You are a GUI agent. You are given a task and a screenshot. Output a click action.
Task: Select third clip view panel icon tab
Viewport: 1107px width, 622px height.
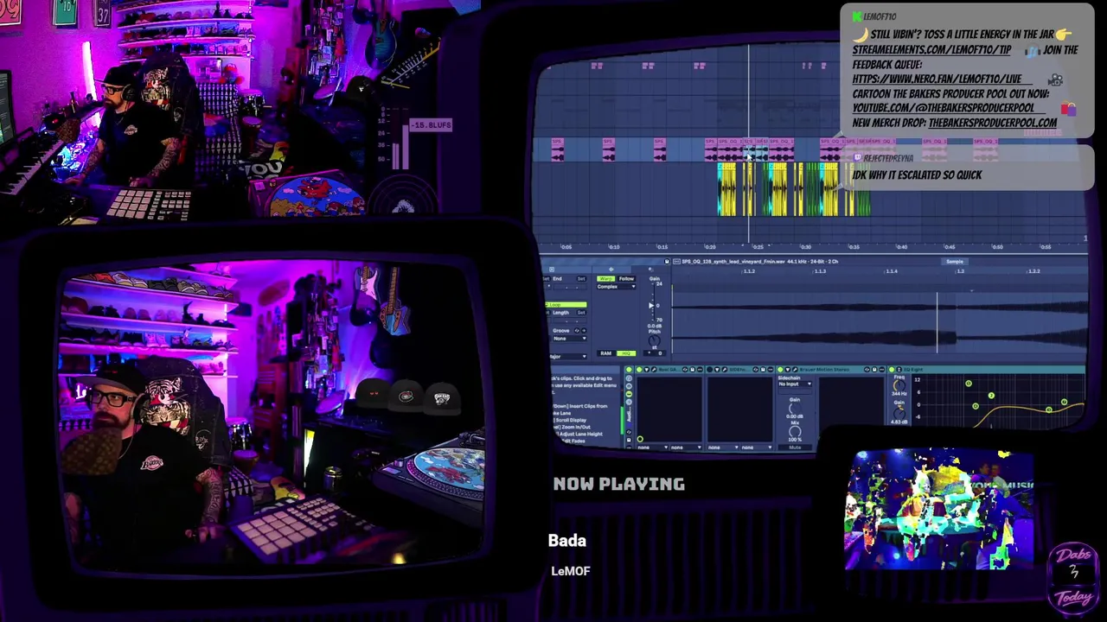[x=650, y=270]
